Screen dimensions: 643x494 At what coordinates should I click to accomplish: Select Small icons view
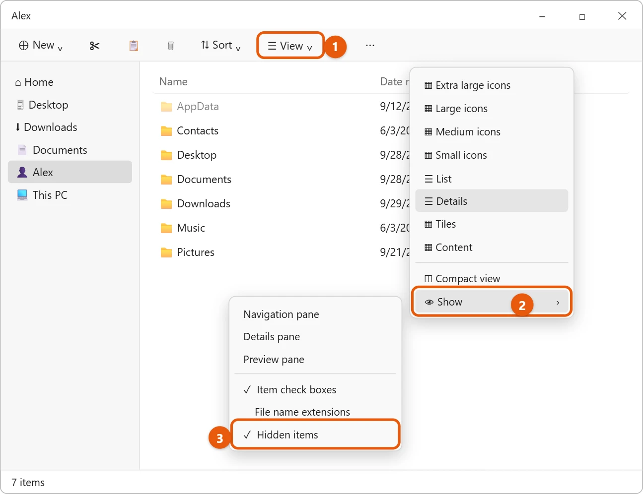[492, 155]
